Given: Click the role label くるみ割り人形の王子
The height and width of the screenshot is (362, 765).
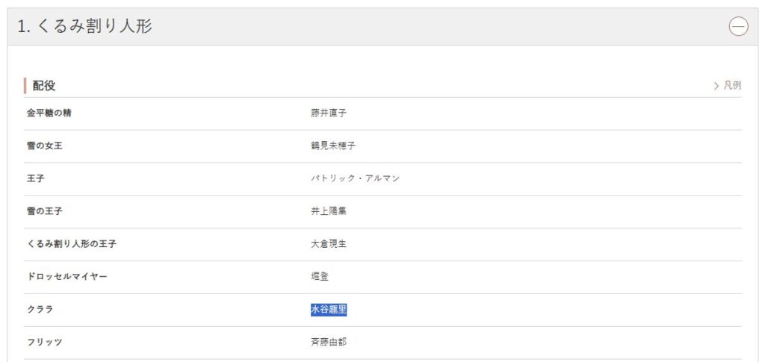Looking at the screenshot, I should (71, 243).
